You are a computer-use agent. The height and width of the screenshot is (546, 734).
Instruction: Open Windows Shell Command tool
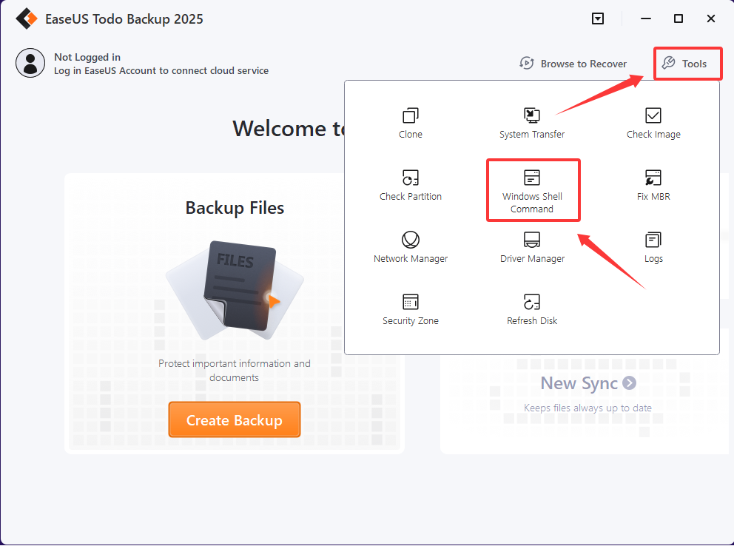[x=532, y=192]
